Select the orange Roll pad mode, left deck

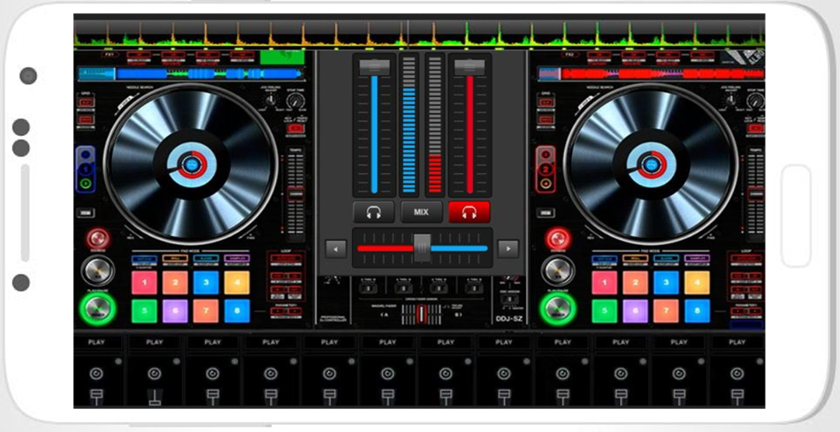(x=175, y=259)
